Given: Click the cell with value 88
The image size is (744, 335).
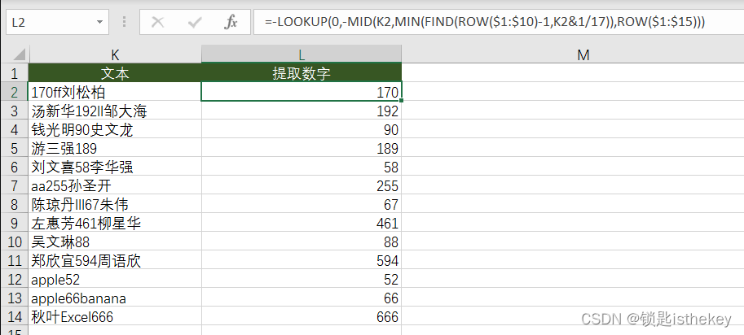Looking at the screenshot, I should point(302,241).
